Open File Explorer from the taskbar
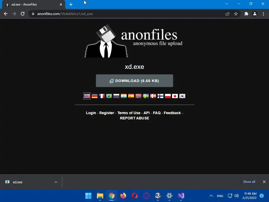The width and height of the screenshot is (269, 202). coord(100,196)
